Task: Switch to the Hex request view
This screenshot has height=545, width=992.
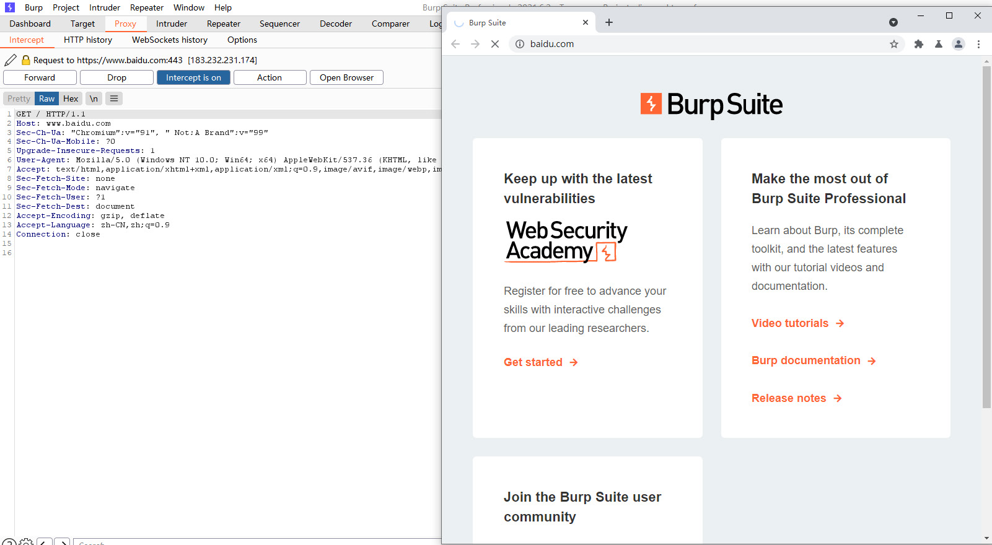Action: [x=71, y=98]
